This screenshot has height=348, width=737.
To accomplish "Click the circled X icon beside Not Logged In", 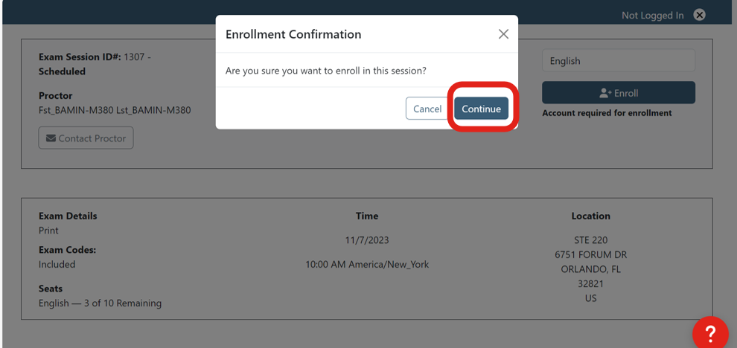I will pos(699,15).
